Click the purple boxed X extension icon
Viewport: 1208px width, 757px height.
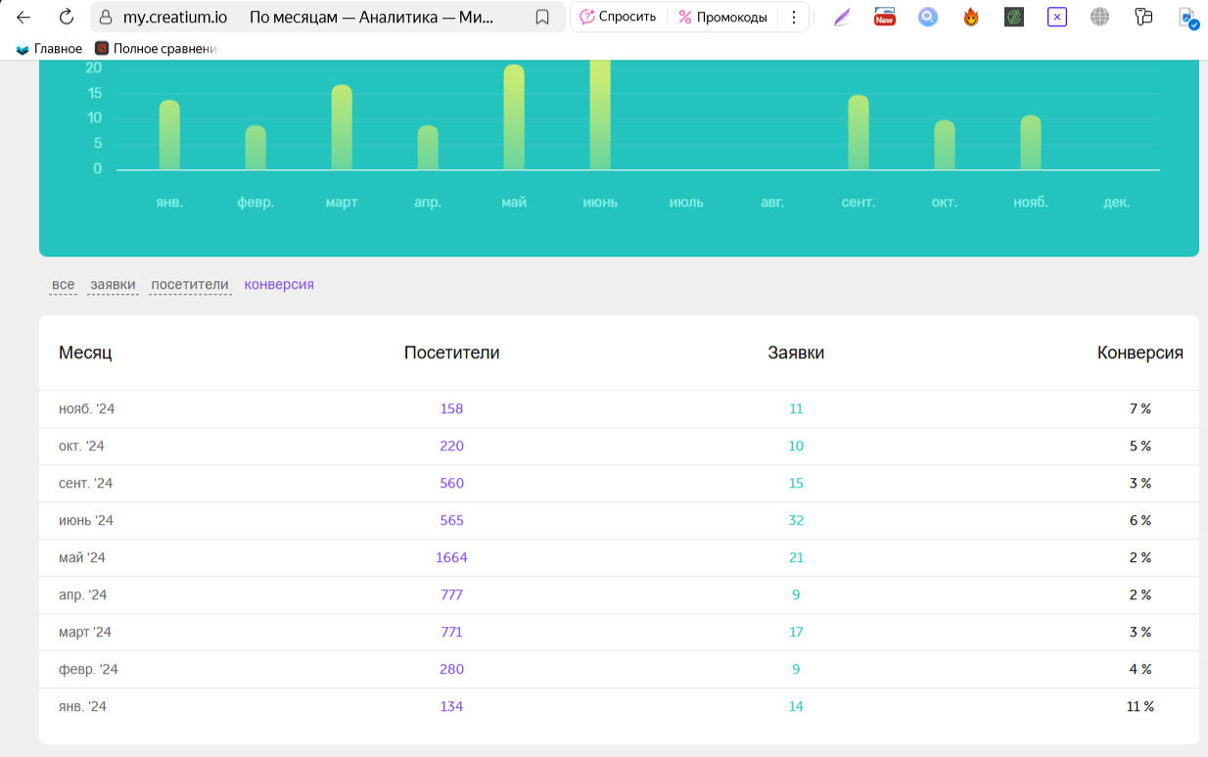1057,17
